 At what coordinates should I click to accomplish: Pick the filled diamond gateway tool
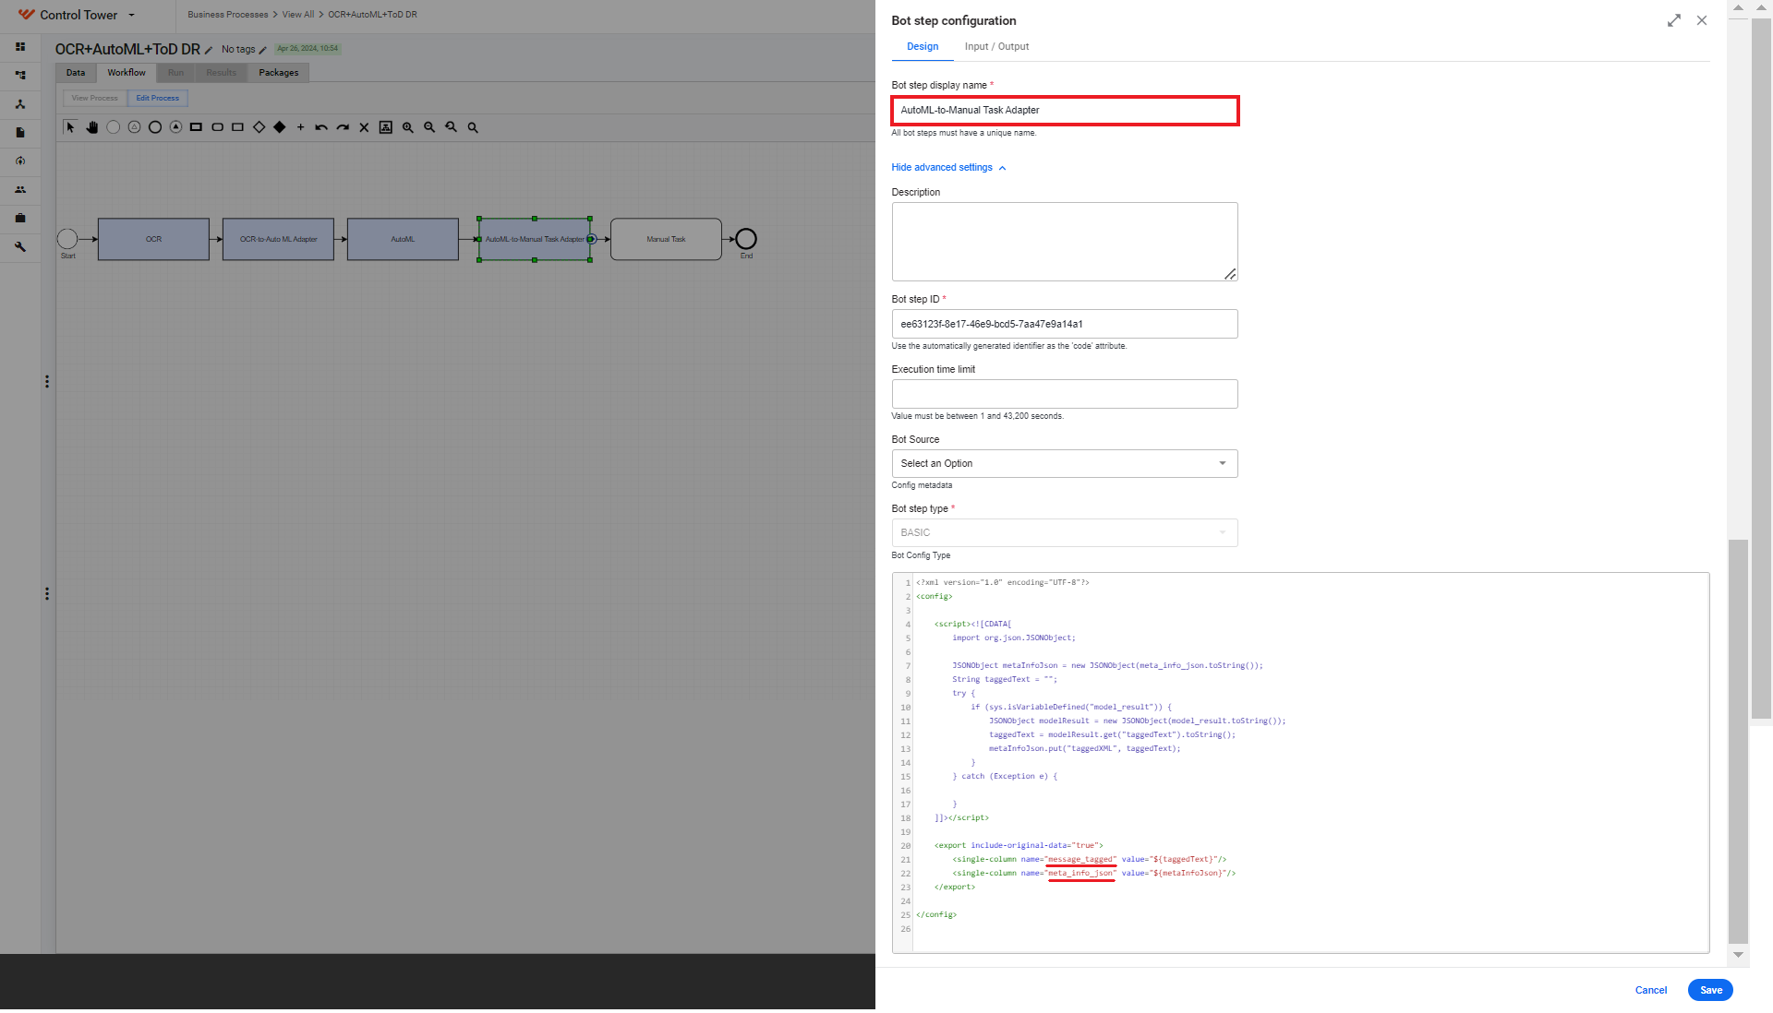[279, 127]
